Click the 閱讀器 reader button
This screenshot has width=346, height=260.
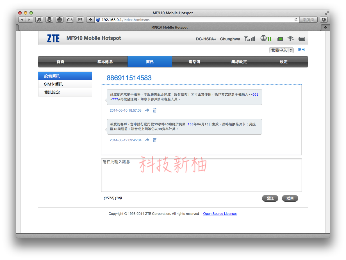click(308, 20)
